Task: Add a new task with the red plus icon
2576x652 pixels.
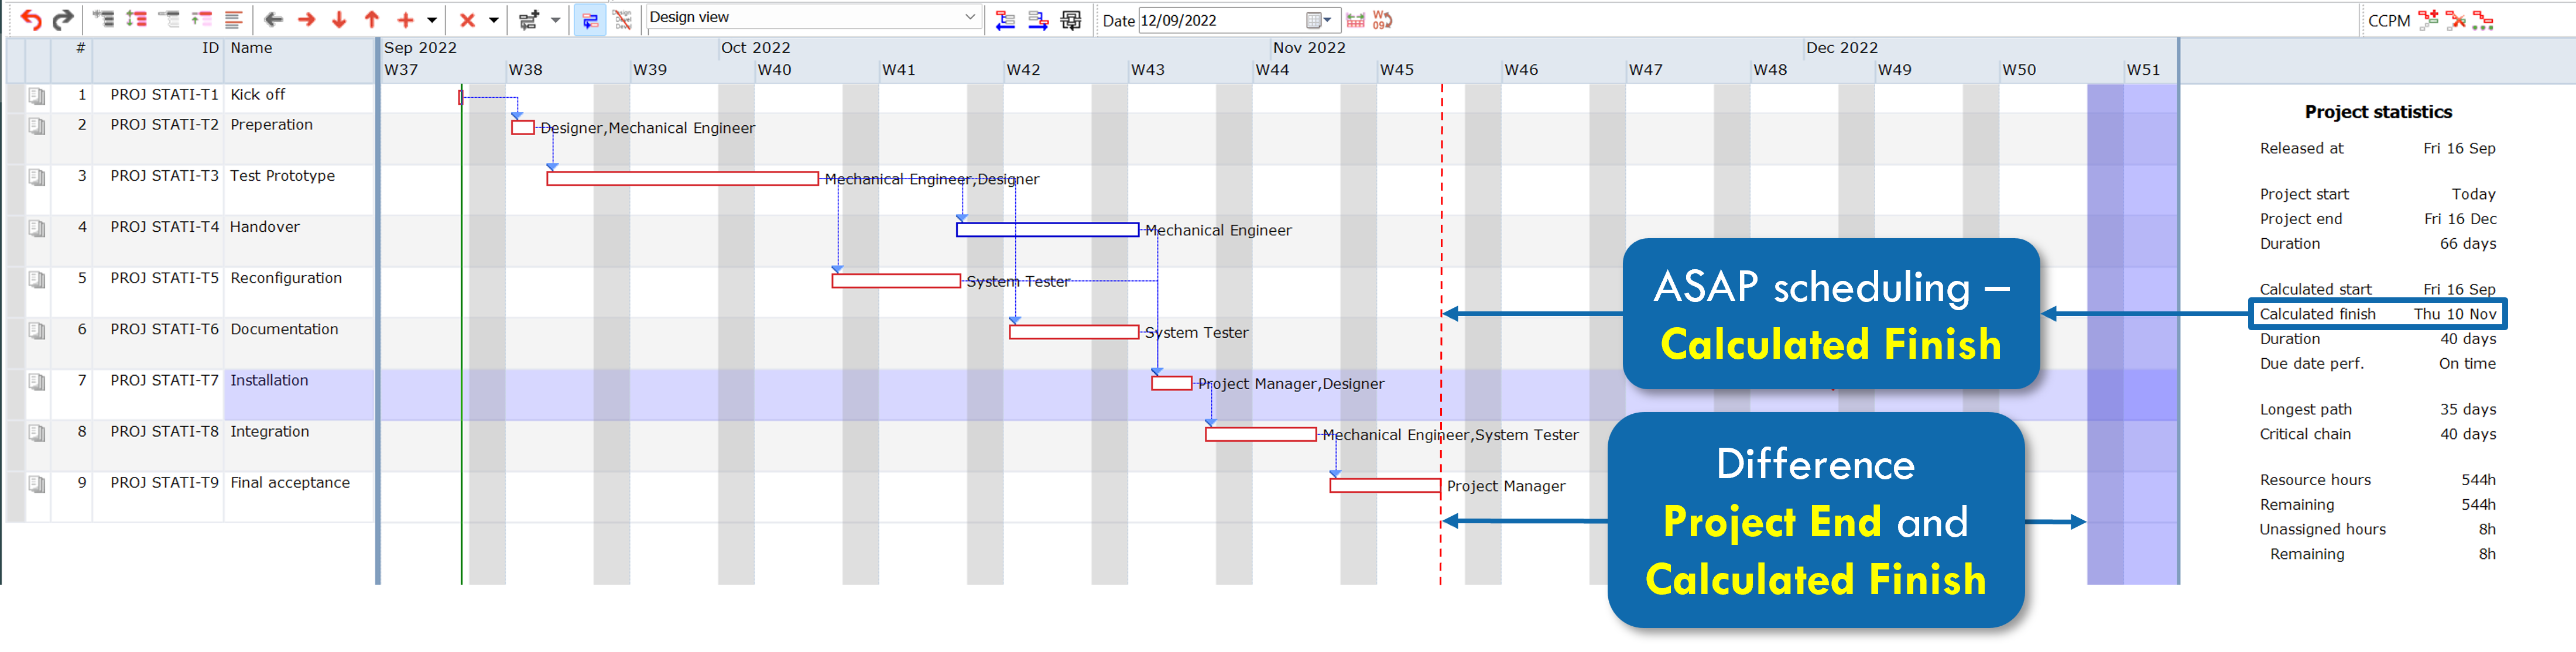Action: [x=405, y=19]
